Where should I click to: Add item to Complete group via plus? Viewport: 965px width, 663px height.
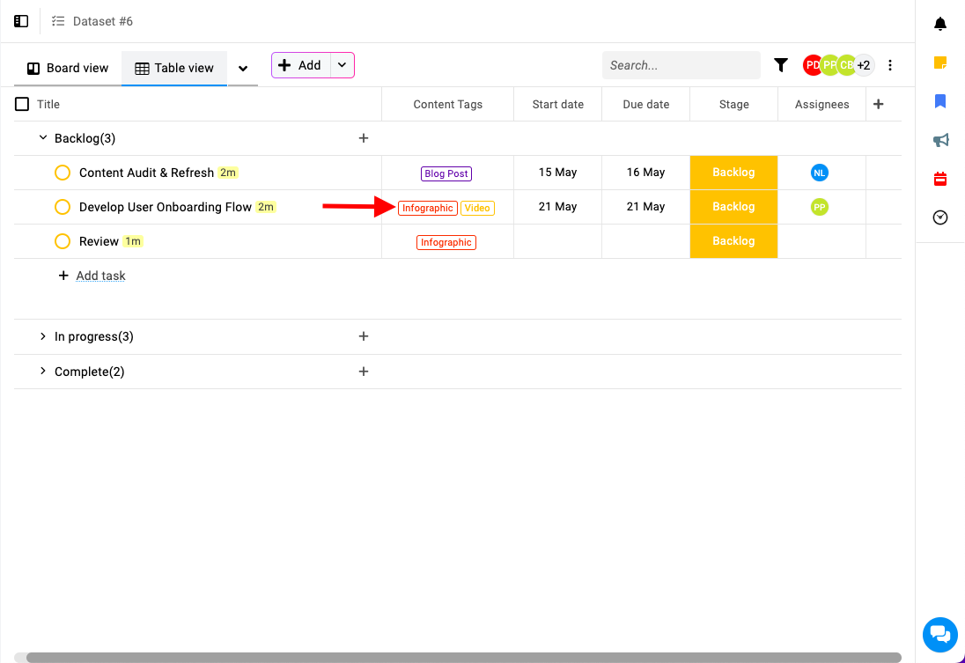[363, 372]
